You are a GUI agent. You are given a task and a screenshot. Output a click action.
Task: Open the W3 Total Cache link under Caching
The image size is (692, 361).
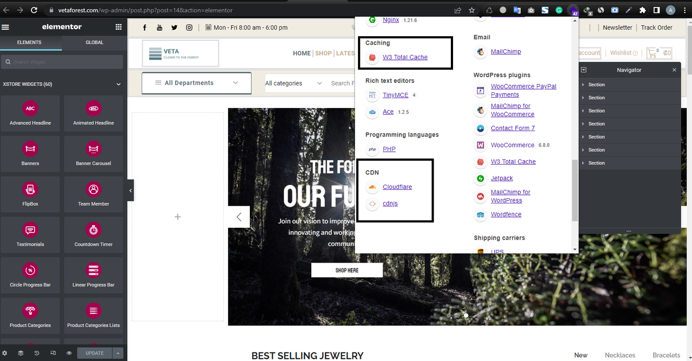[405, 57]
